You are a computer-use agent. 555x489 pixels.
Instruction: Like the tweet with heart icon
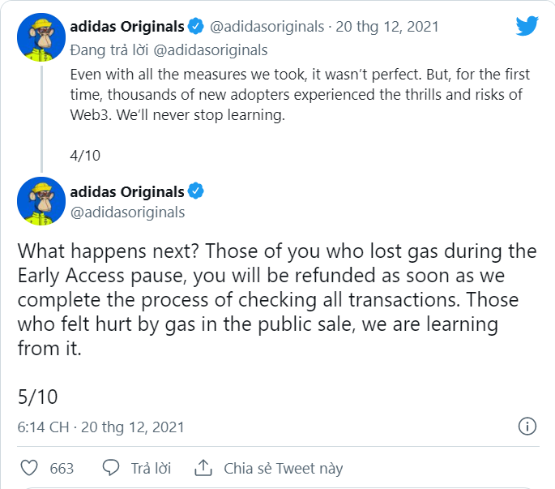pos(29,468)
